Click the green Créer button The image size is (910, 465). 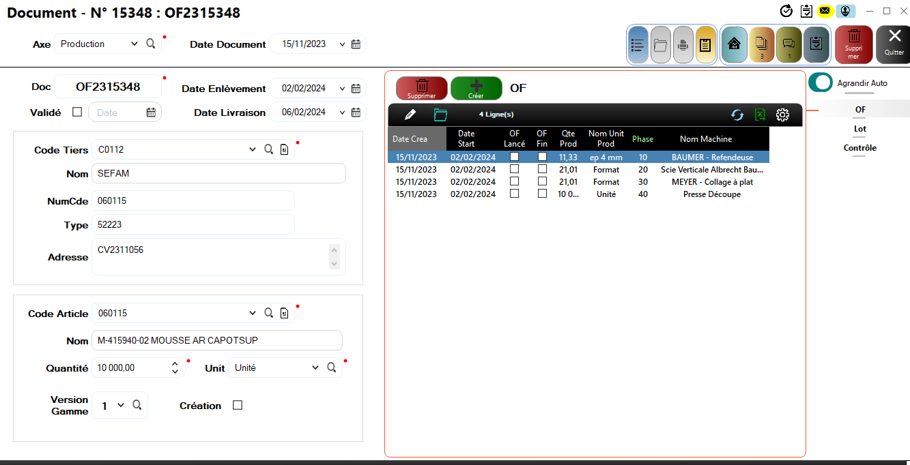tap(476, 89)
